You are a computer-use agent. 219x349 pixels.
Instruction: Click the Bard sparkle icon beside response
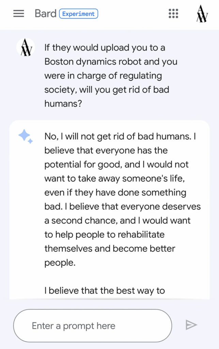pyautogui.click(x=26, y=136)
